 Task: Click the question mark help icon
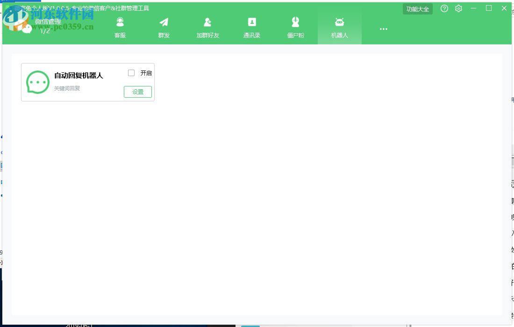click(x=444, y=8)
